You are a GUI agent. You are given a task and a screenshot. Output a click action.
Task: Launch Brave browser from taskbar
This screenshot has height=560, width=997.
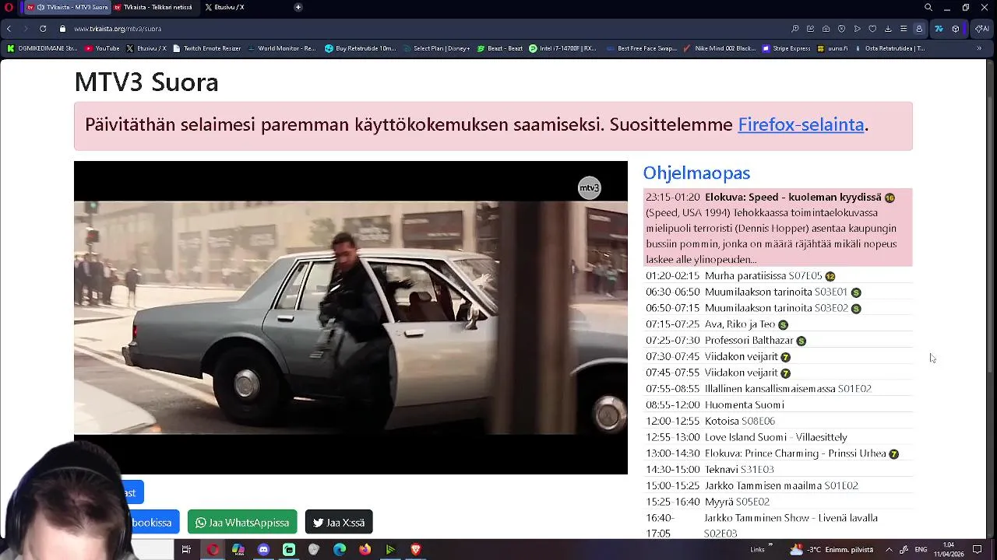[416, 550]
